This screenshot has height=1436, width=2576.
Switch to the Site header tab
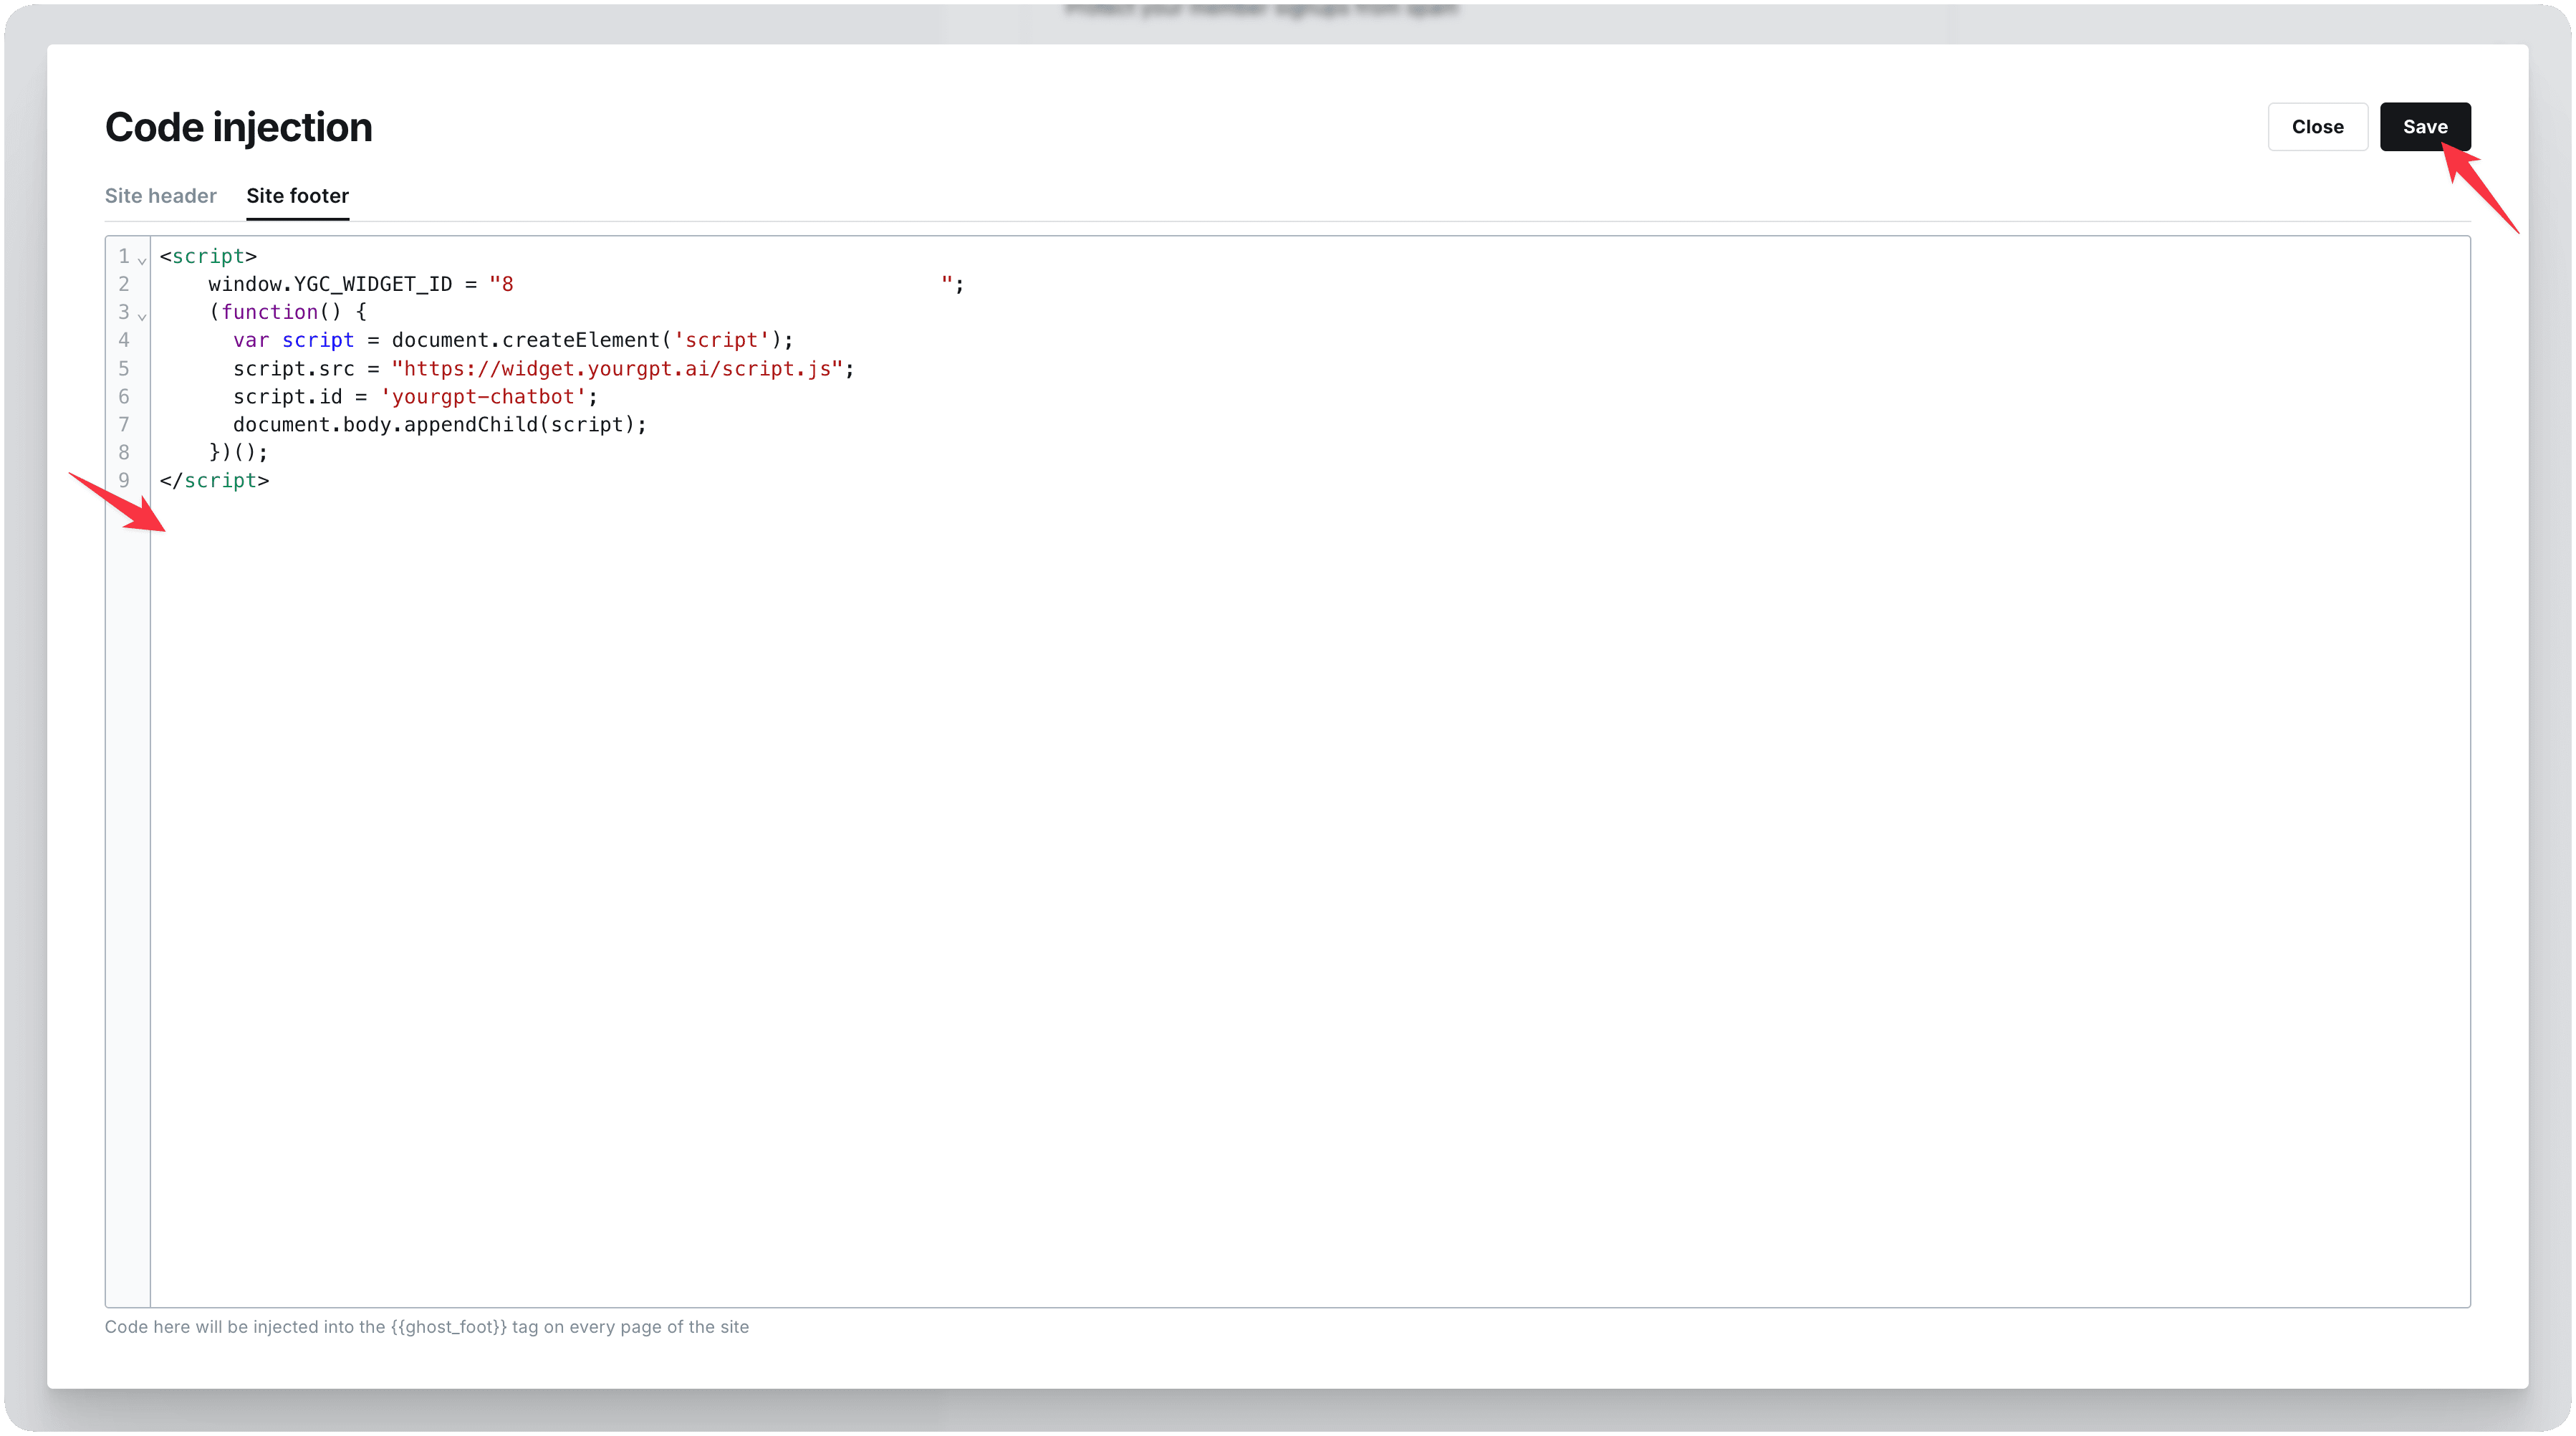point(160,196)
